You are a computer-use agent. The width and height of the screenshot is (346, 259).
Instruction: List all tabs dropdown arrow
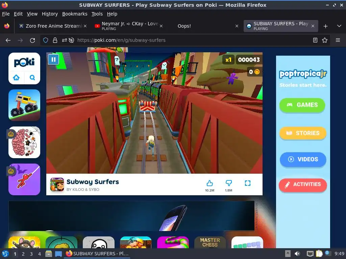pos(339,26)
